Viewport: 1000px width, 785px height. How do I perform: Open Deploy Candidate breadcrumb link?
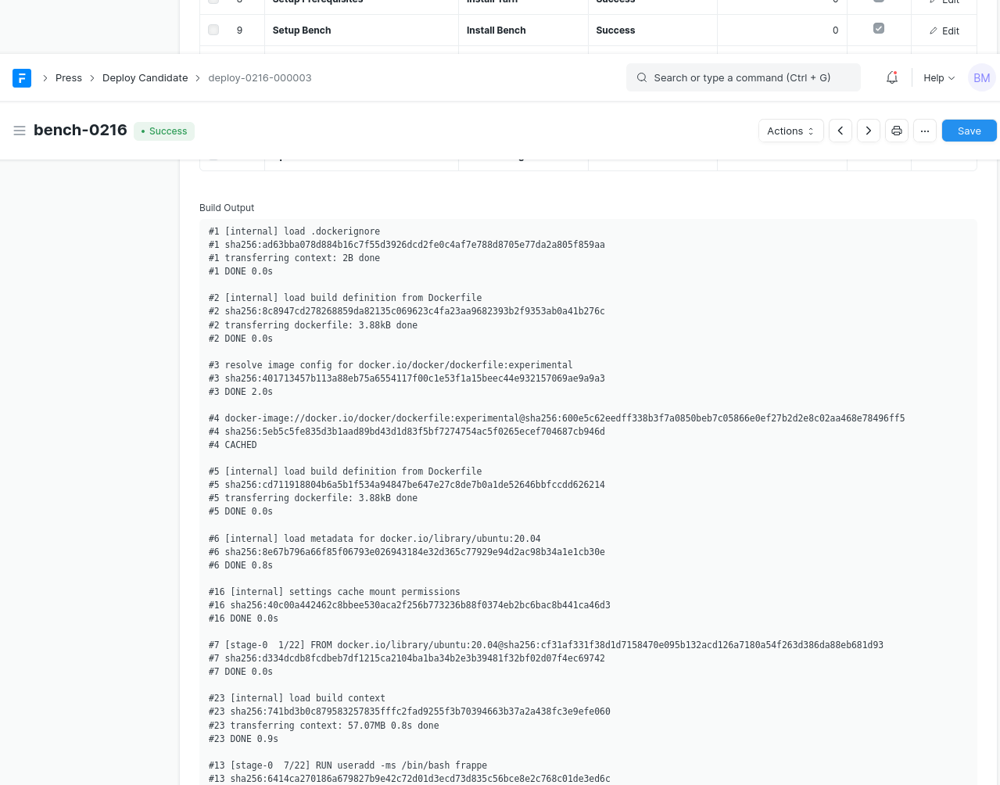145,77
